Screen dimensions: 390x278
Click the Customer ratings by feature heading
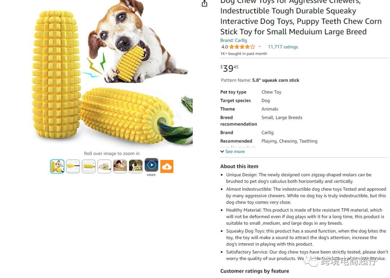(x=255, y=271)
